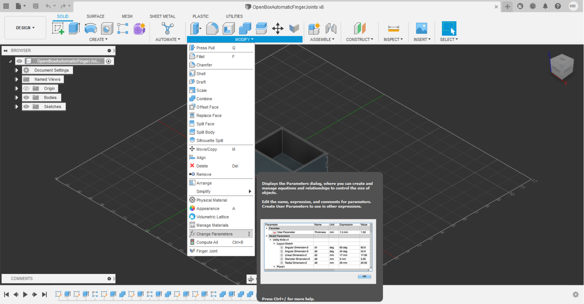Open Change Parameters
Viewport: 584px width, 304px height.
(x=214, y=234)
